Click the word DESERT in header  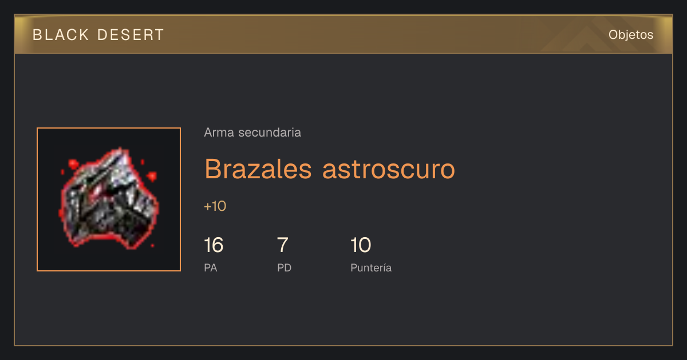(131, 35)
